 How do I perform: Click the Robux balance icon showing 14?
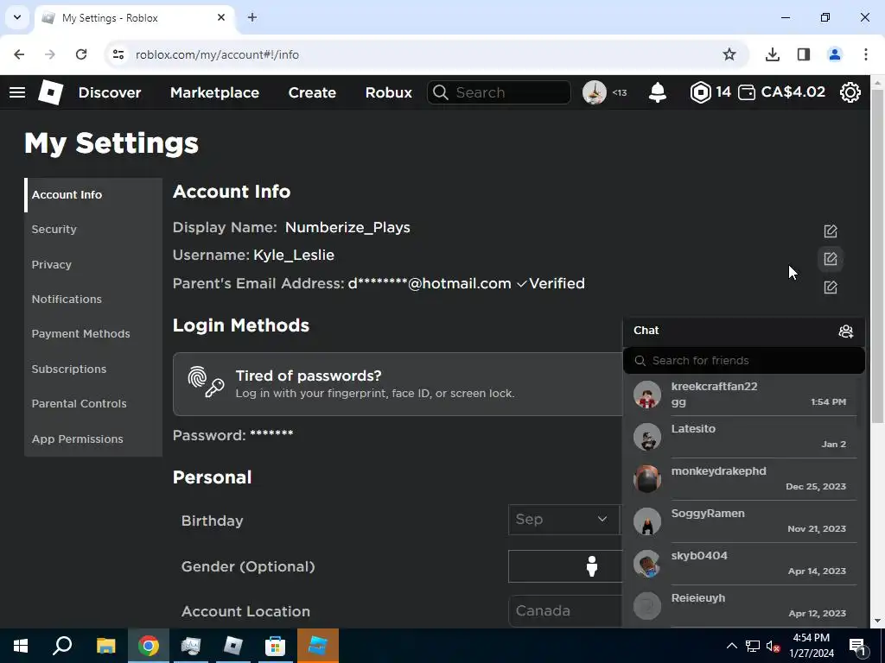click(700, 92)
